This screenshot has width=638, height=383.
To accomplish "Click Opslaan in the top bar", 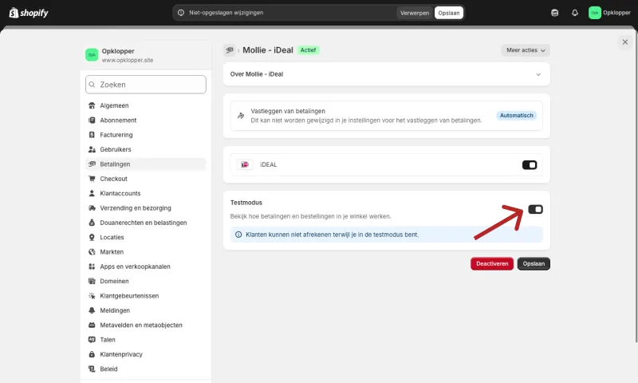I will click(x=449, y=13).
